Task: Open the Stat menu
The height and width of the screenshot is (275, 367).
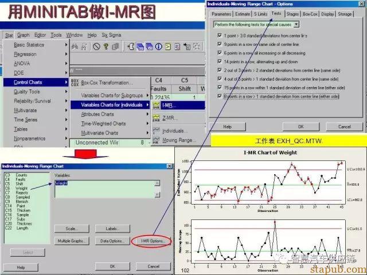Action: [9, 35]
